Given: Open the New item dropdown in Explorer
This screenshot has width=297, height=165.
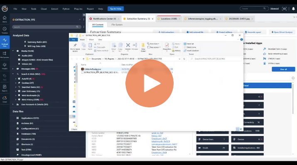Looking at the screenshot, I should 153,44.
